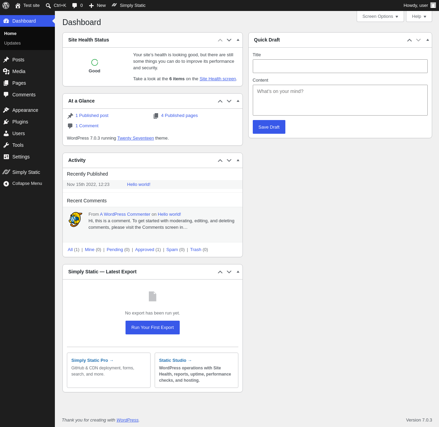Filter comments by All
This screenshot has height=427, width=439.
70,250
